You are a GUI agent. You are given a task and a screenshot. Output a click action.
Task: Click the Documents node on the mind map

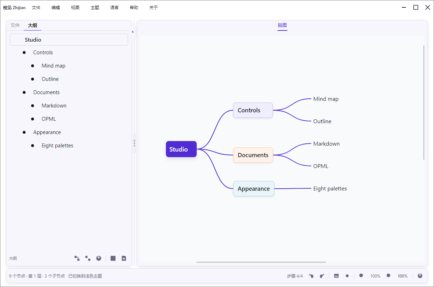point(253,155)
